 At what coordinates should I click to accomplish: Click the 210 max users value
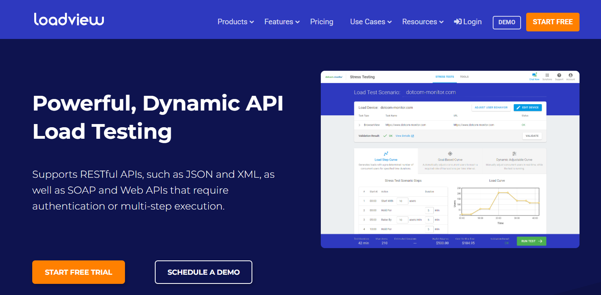pyautogui.click(x=384, y=243)
